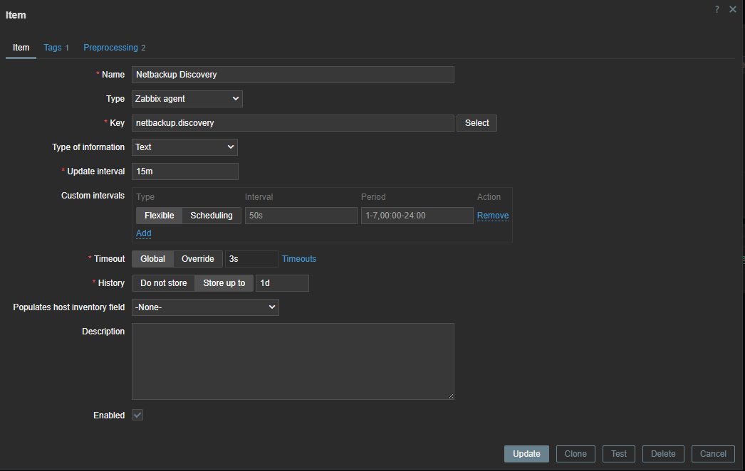The width and height of the screenshot is (745, 471).
Task: Select Override for the Timeout setting
Action: tap(198, 258)
